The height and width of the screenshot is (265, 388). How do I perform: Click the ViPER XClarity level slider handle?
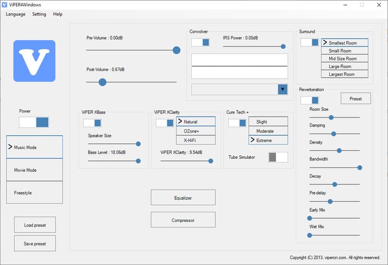click(x=211, y=161)
